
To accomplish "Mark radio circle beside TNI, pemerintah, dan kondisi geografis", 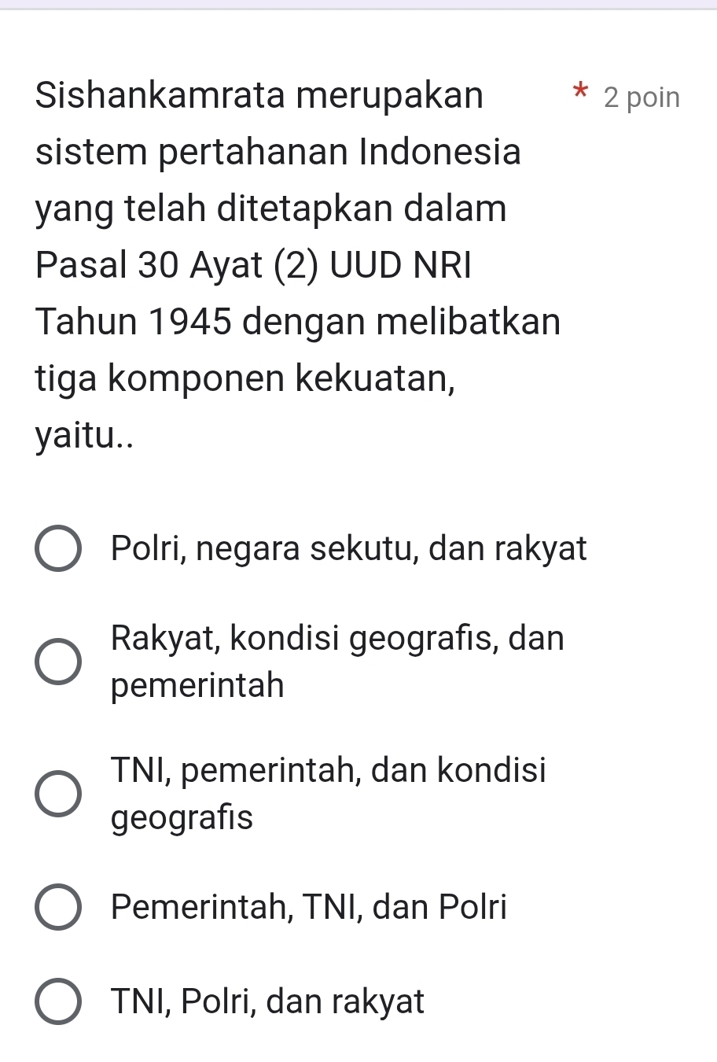I will point(57,794).
